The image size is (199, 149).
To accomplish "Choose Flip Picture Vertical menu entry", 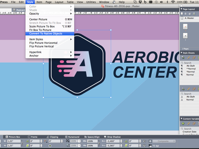I will tap(50, 46).
